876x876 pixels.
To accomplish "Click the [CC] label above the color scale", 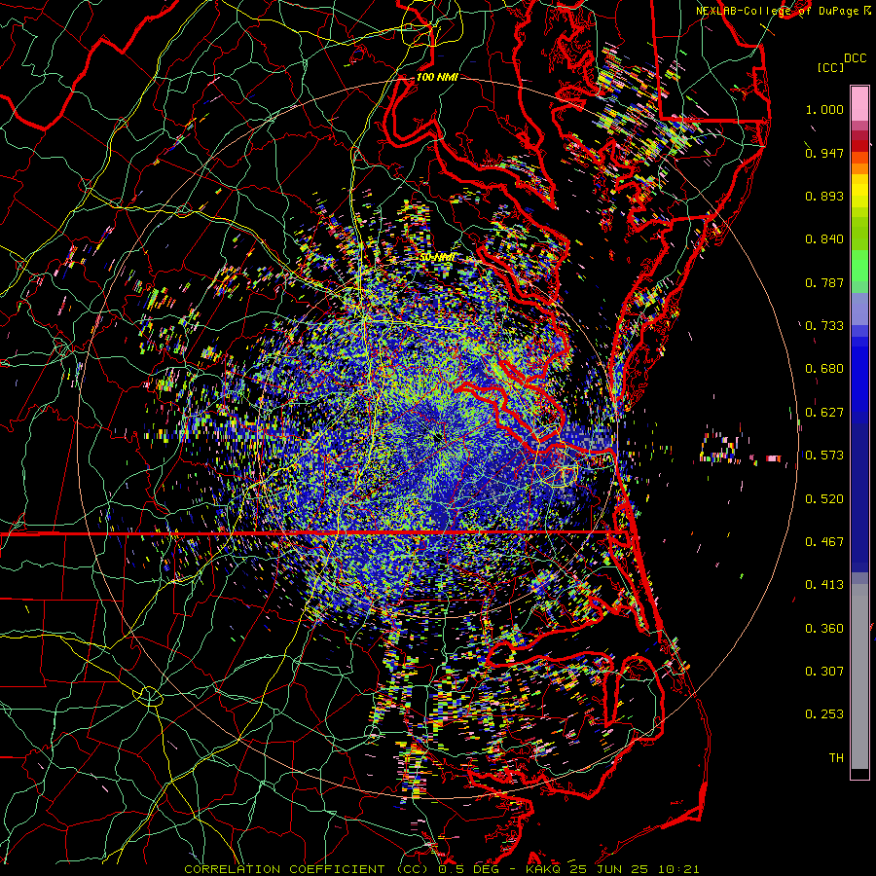I will [831, 67].
